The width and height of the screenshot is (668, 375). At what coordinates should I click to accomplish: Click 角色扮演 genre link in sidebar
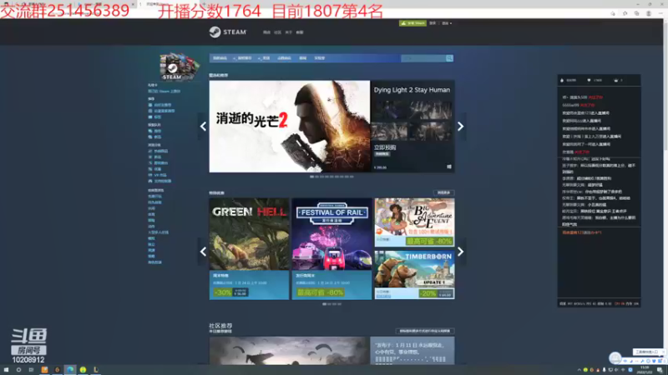coord(154,262)
